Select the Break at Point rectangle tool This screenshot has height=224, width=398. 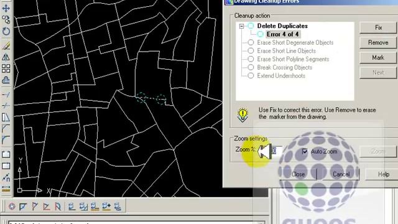(x=6, y=166)
